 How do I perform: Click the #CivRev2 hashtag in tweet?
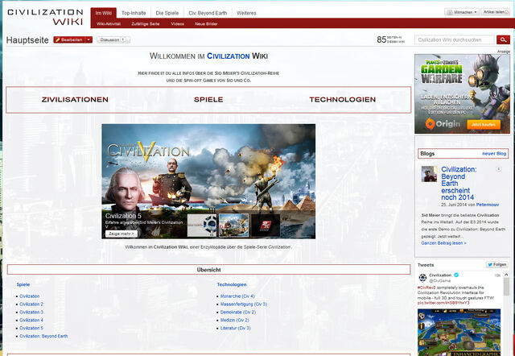(426, 288)
